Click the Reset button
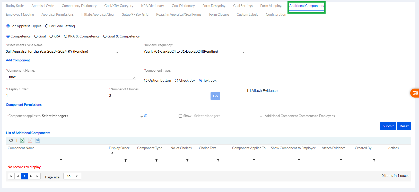Viewport: 419px width, 192px height. 404,126
